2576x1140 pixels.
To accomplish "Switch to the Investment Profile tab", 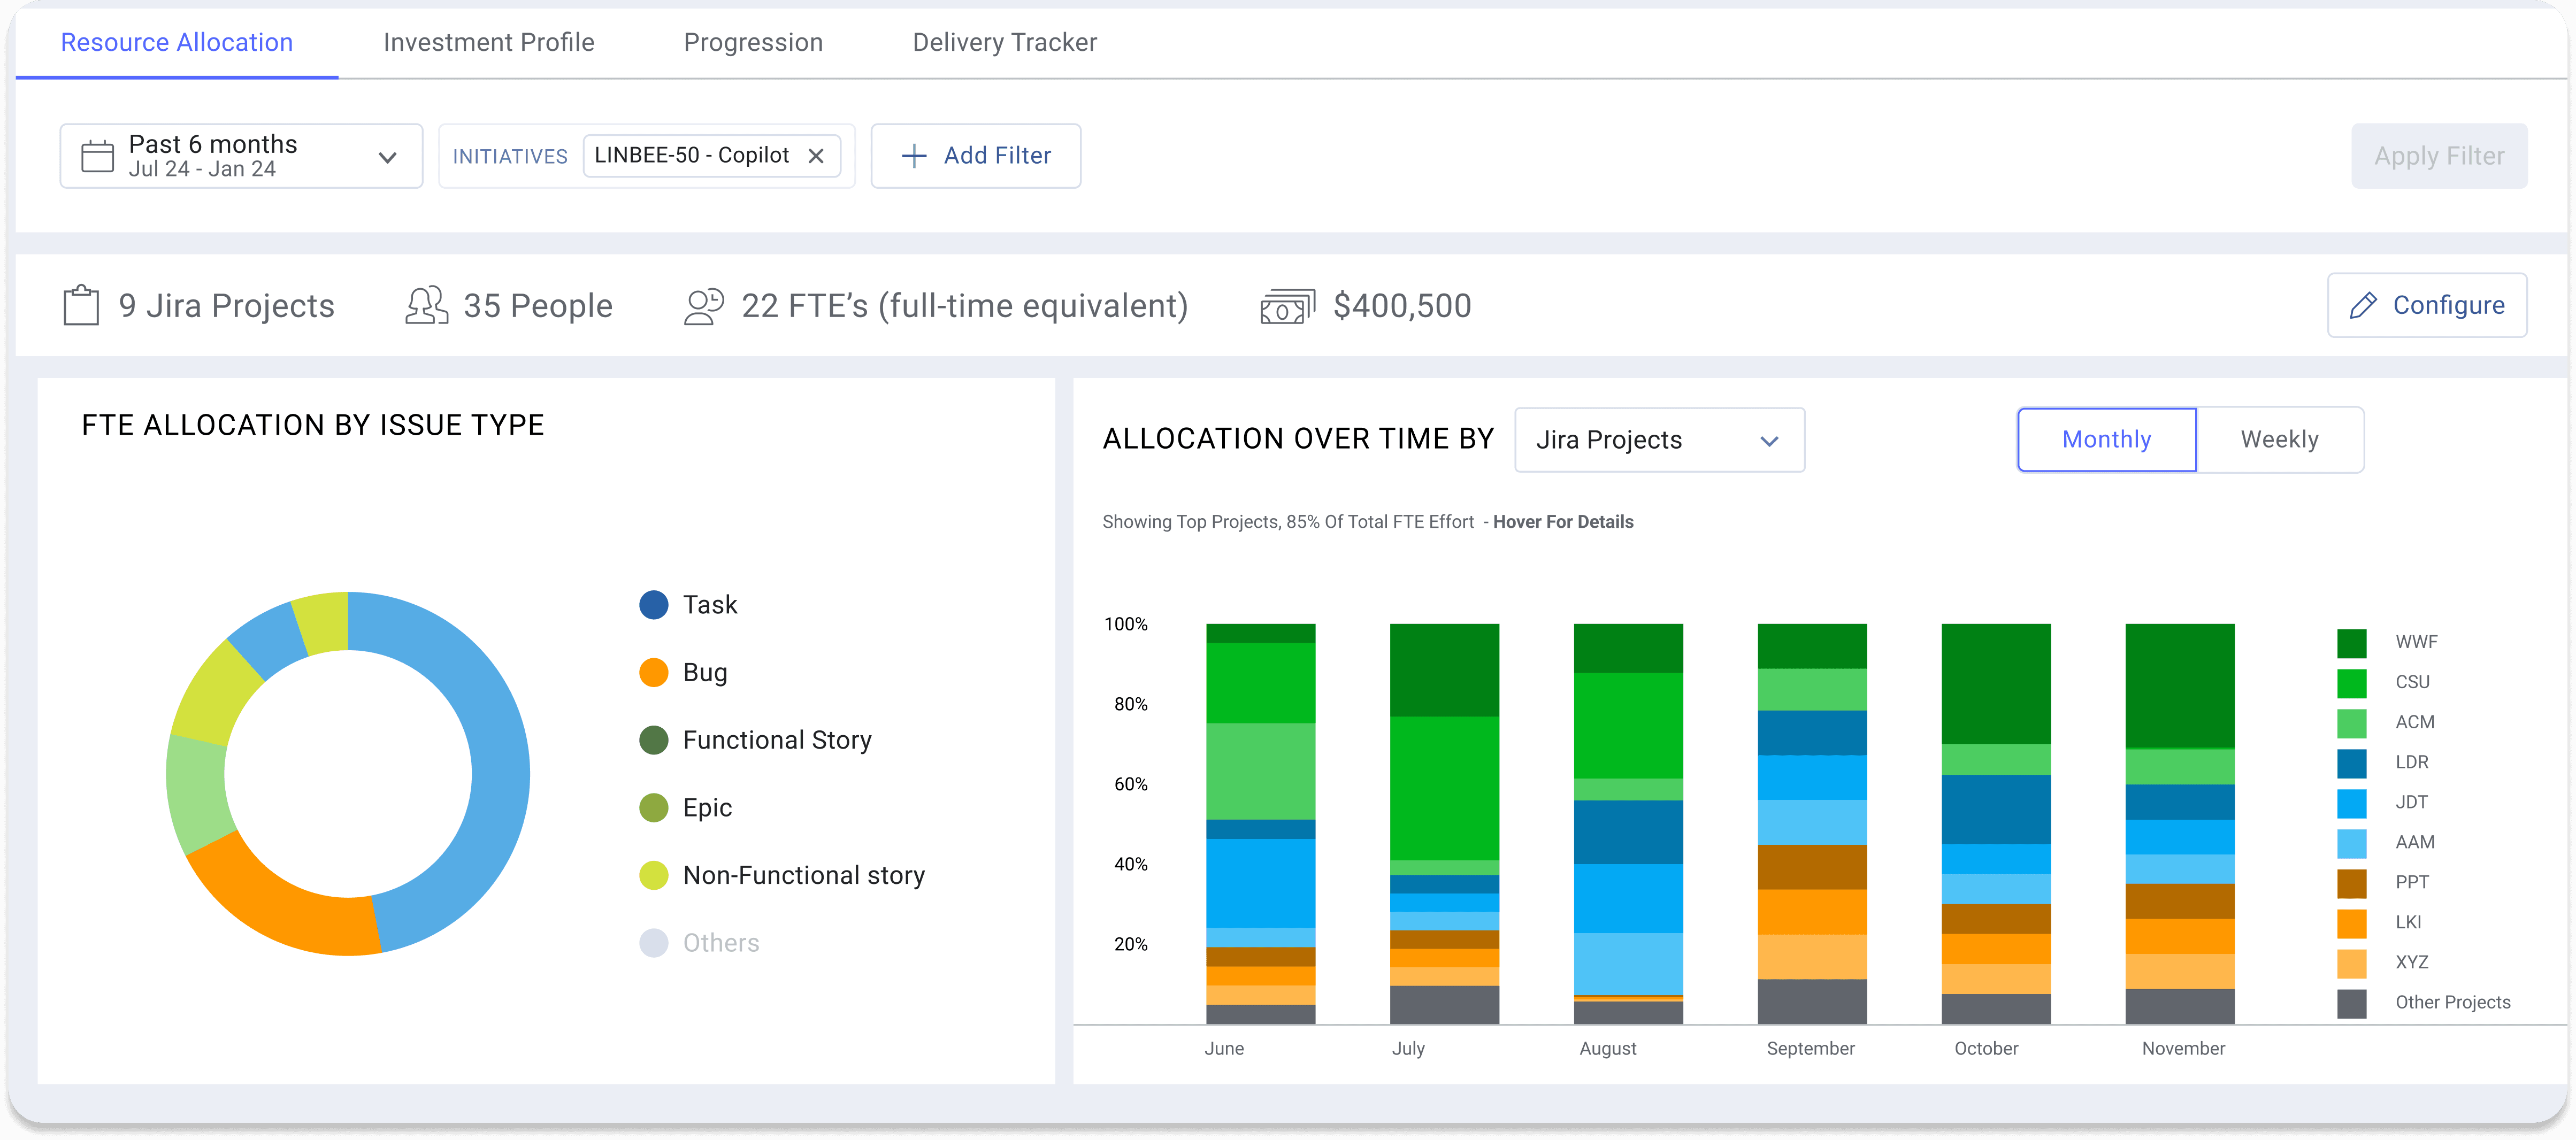I will coord(489,42).
